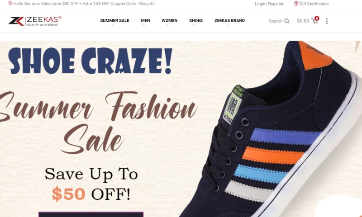Click the red cart count badge
Viewport: 362px width, 217px height.
(x=317, y=18)
